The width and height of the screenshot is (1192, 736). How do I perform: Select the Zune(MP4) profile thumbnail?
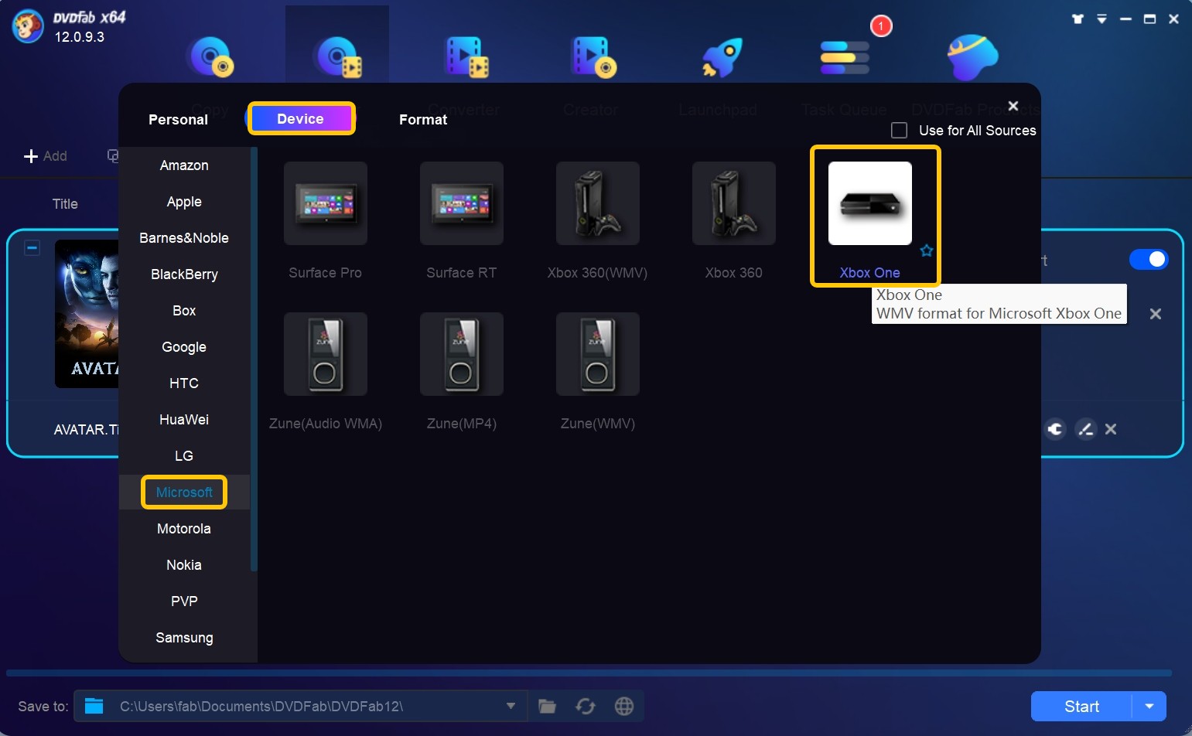click(461, 354)
